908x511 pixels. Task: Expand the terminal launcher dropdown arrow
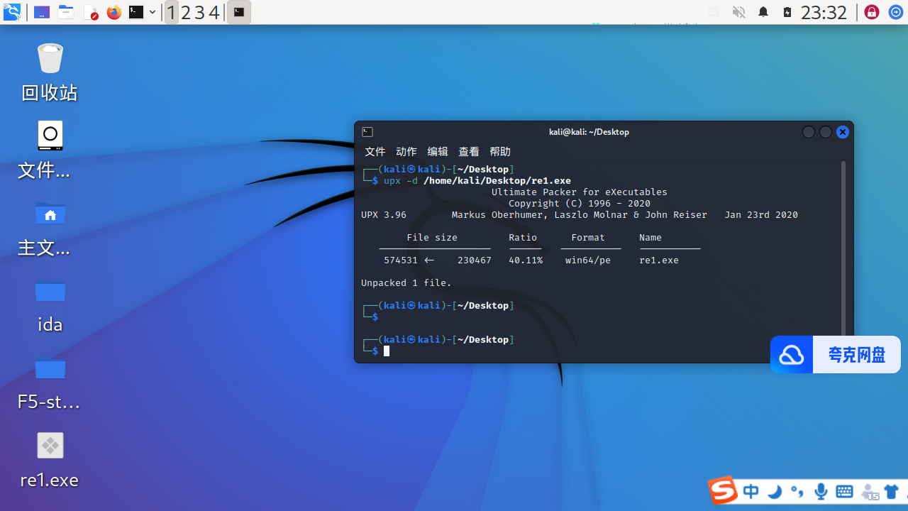coord(153,12)
